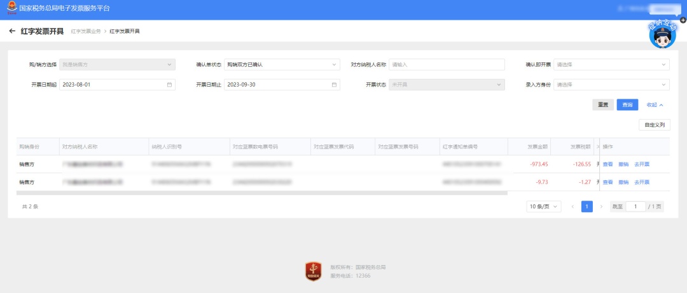Expand the 录入方身份 dropdown

(x=611, y=85)
